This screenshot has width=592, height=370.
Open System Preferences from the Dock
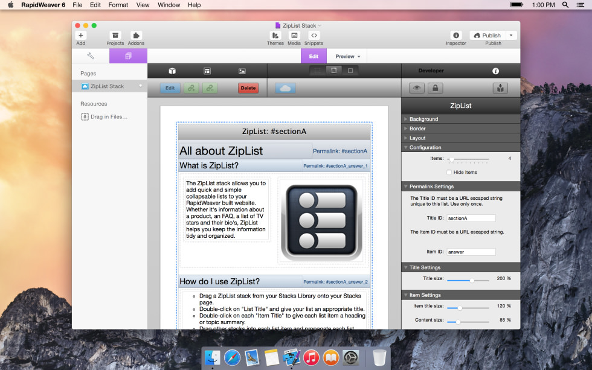point(351,357)
